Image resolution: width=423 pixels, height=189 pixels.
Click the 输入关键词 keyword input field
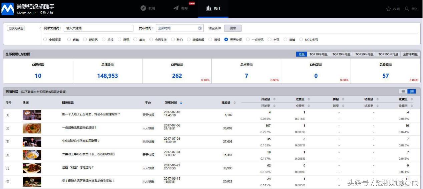98,28
